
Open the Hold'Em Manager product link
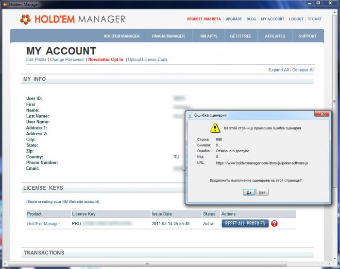(43, 223)
